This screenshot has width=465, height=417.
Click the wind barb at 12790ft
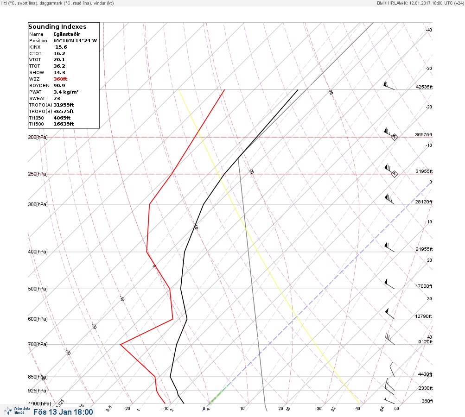tap(390, 314)
